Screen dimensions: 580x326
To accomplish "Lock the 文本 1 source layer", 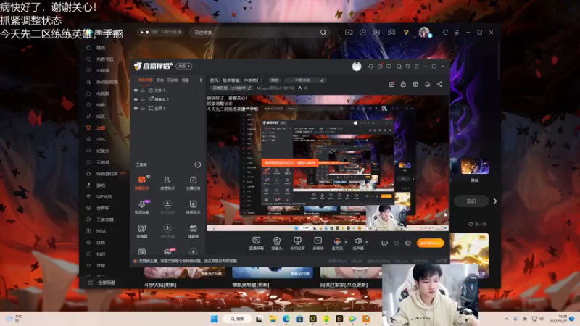I will coord(143,90).
